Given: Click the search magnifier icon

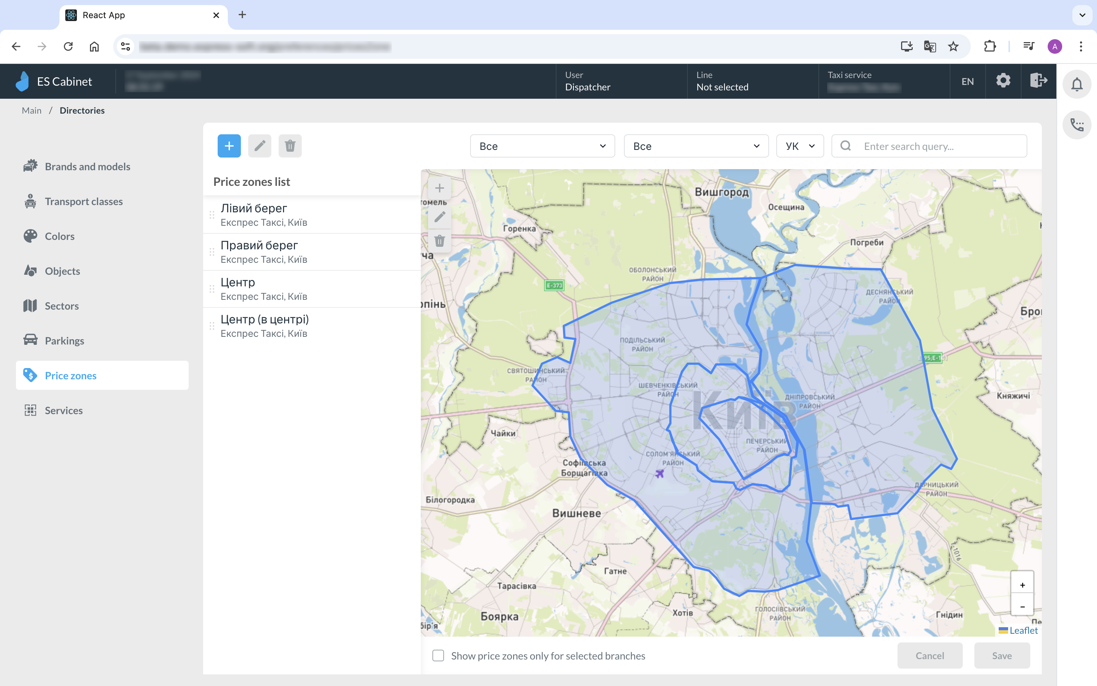Looking at the screenshot, I should 845,146.
